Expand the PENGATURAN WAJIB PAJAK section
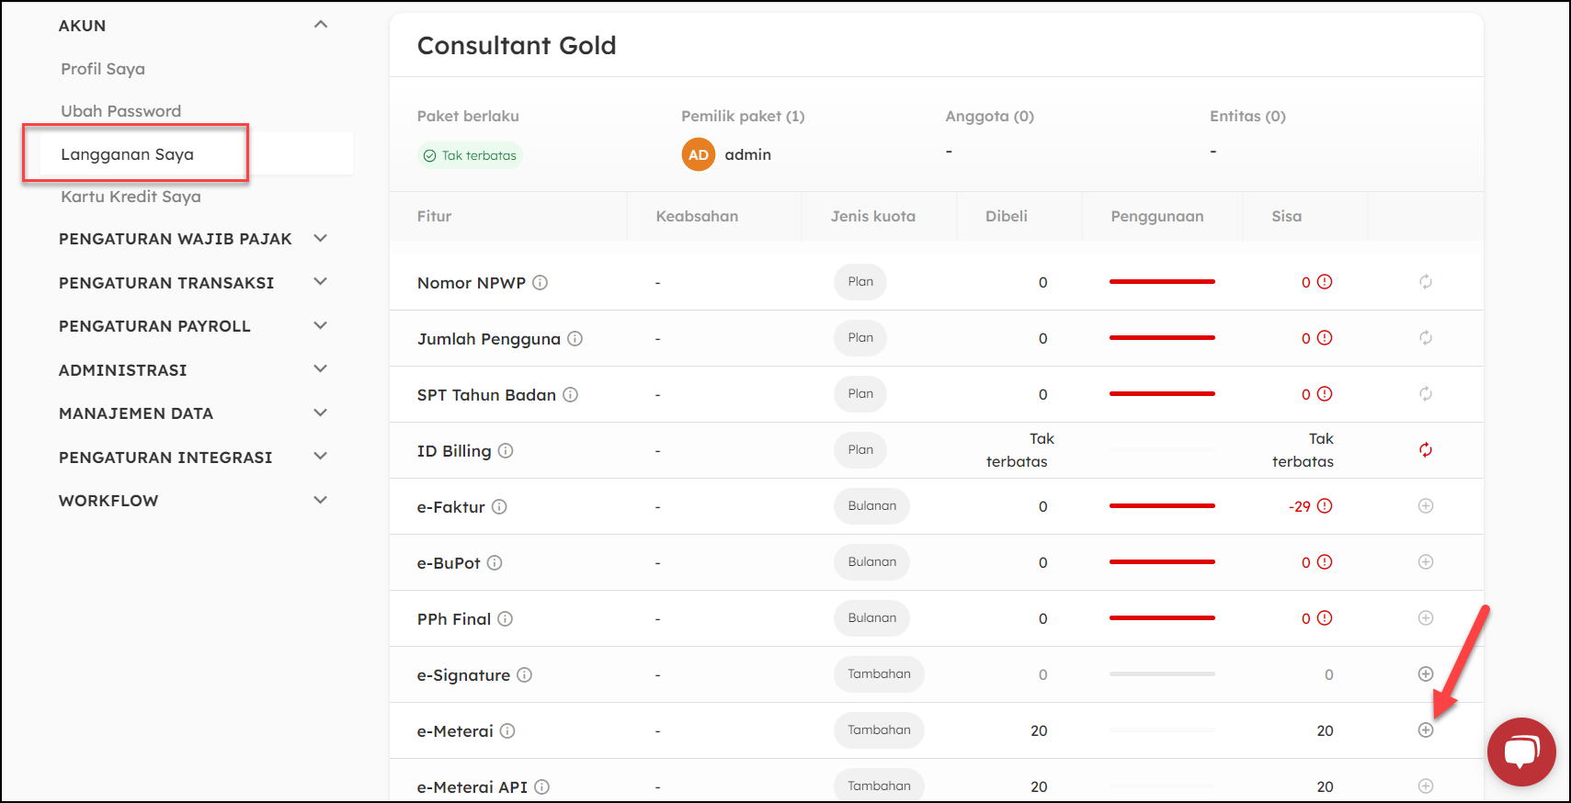1571x803 pixels. tap(320, 239)
